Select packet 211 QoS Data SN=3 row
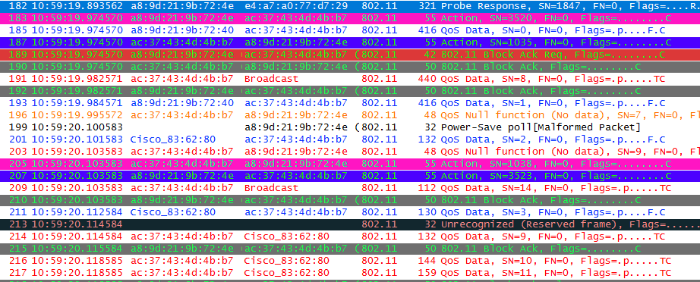Screen dimensions: 700x282 350,212
